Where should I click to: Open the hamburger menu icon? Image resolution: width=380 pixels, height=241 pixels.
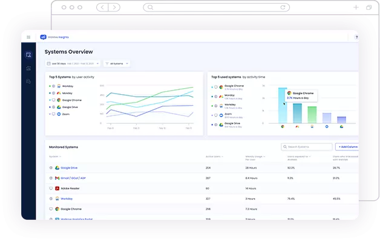pyautogui.click(x=28, y=37)
